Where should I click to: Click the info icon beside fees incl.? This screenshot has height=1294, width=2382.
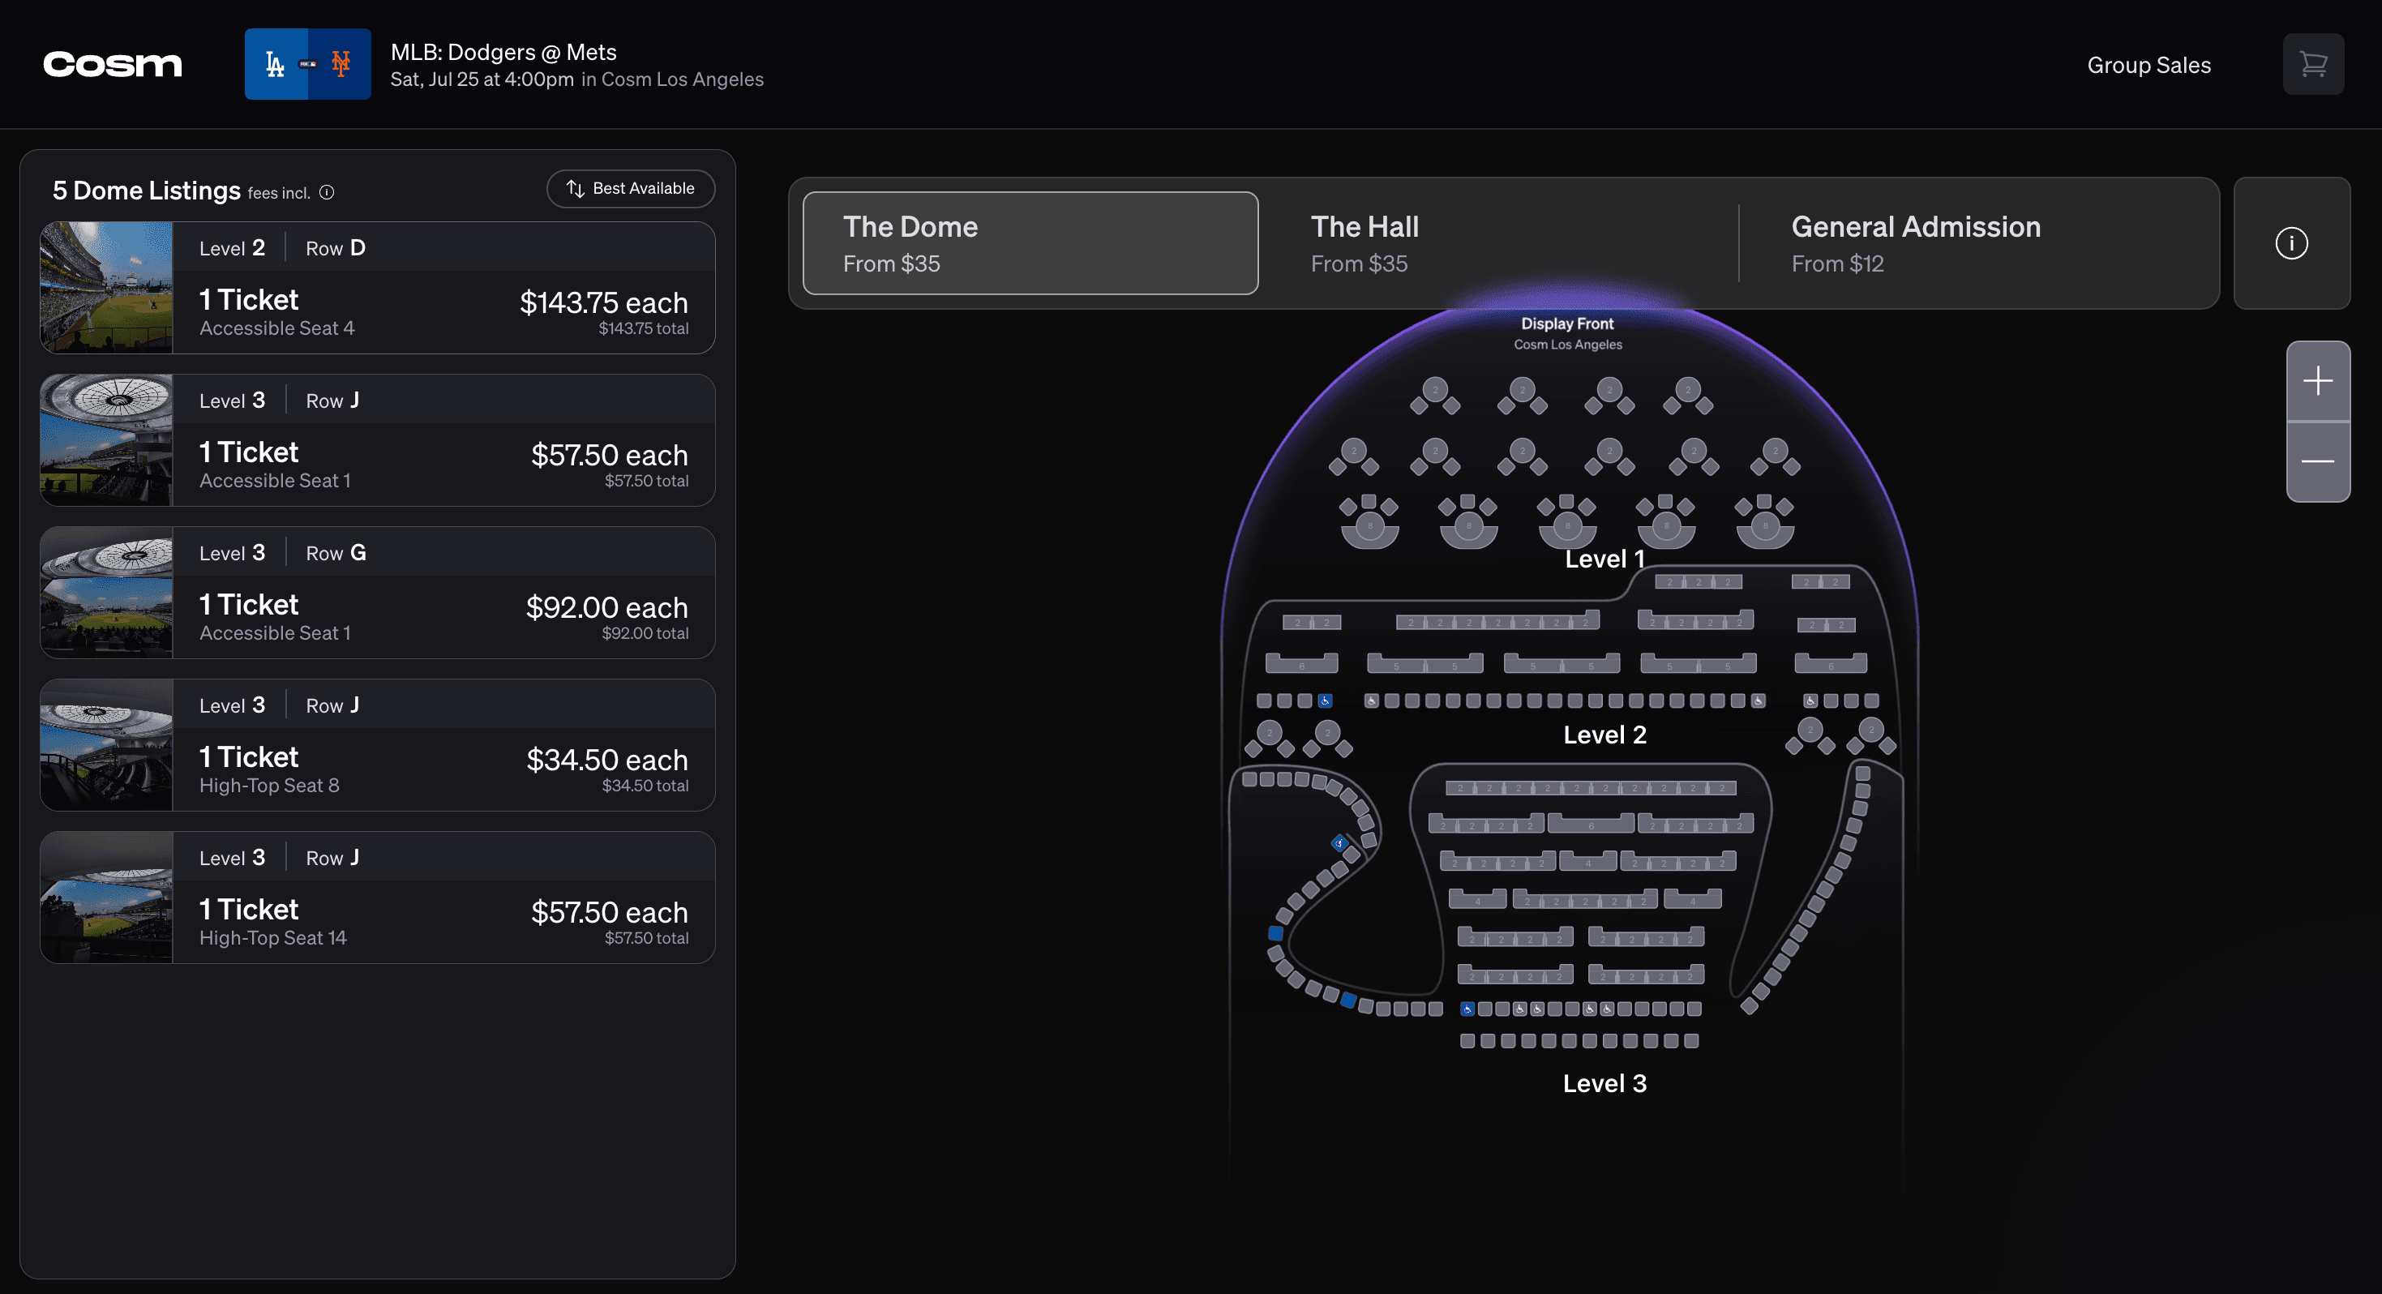327,192
